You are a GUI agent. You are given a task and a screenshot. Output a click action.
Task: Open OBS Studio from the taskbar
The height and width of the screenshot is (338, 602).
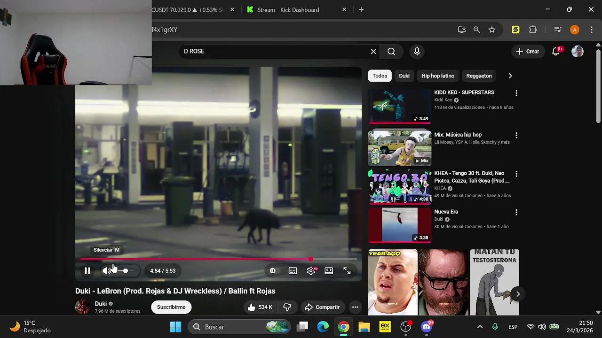[406, 327]
